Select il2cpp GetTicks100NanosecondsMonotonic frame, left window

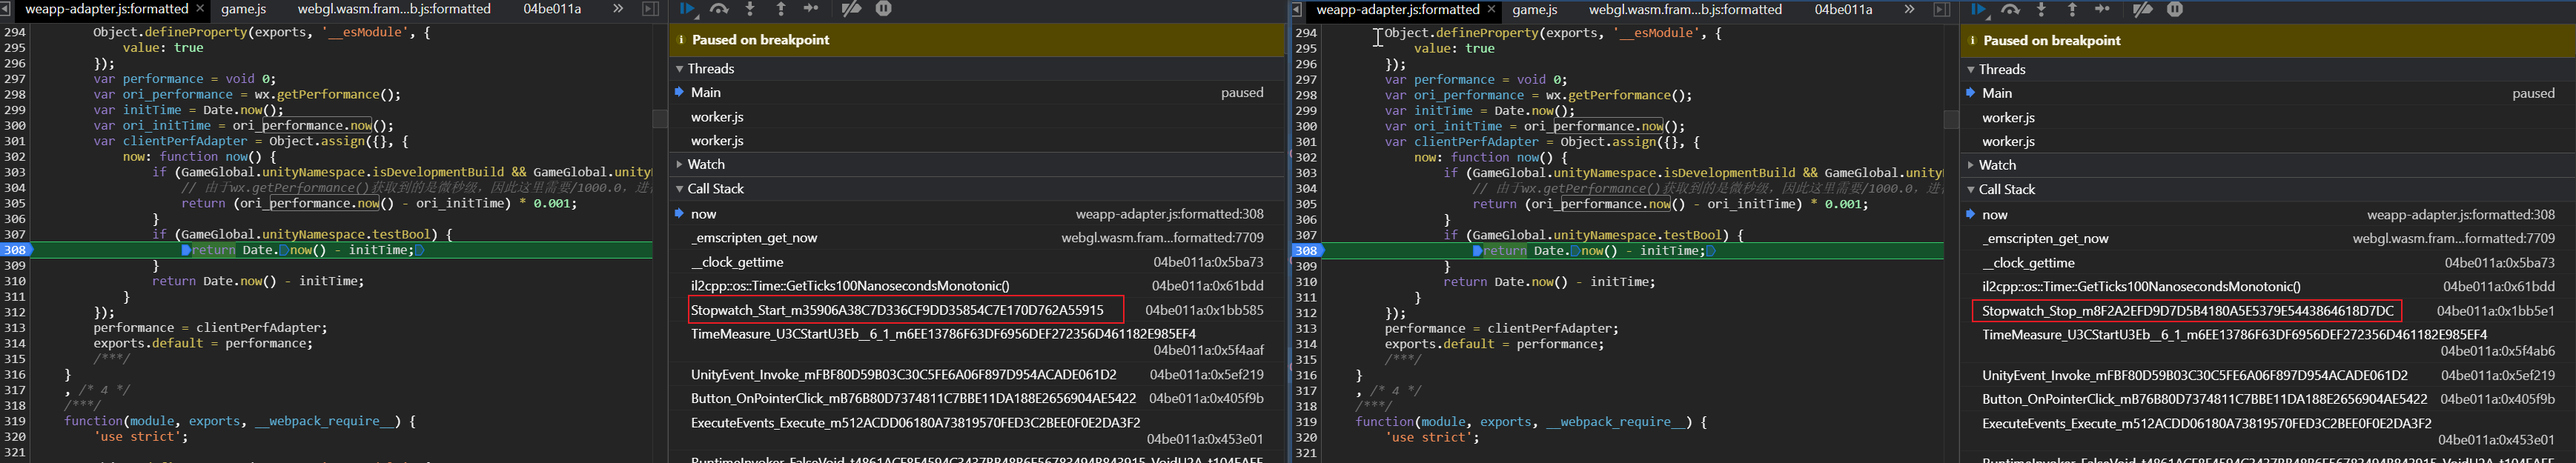coord(976,286)
